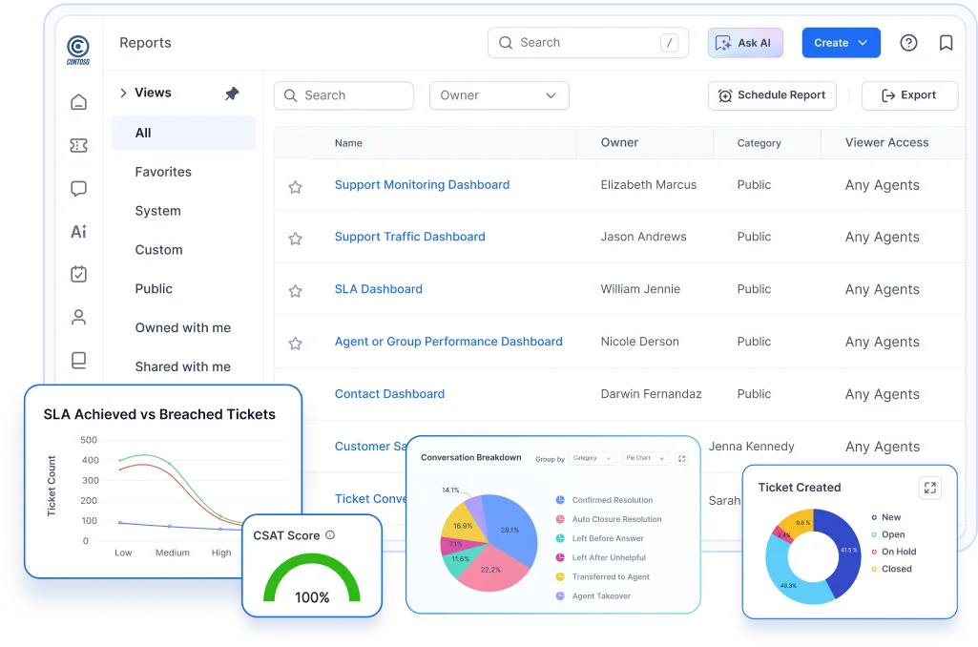The image size is (978, 647).
Task: Select the Public view
Action: [x=154, y=289]
